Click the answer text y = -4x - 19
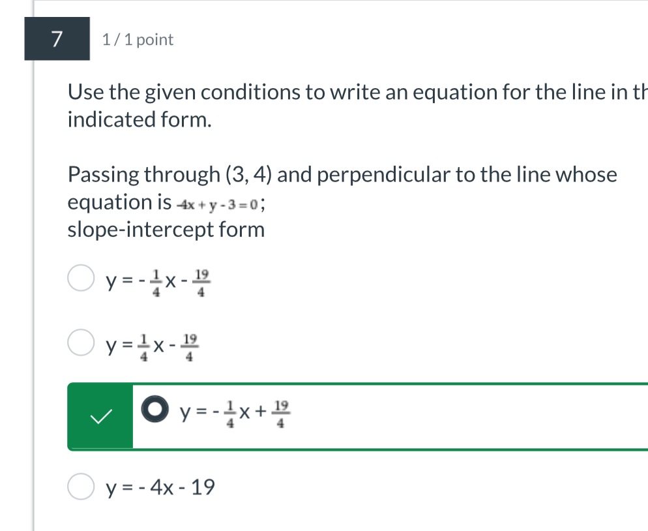Image resolution: width=648 pixels, height=531 pixels. point(160,487)
